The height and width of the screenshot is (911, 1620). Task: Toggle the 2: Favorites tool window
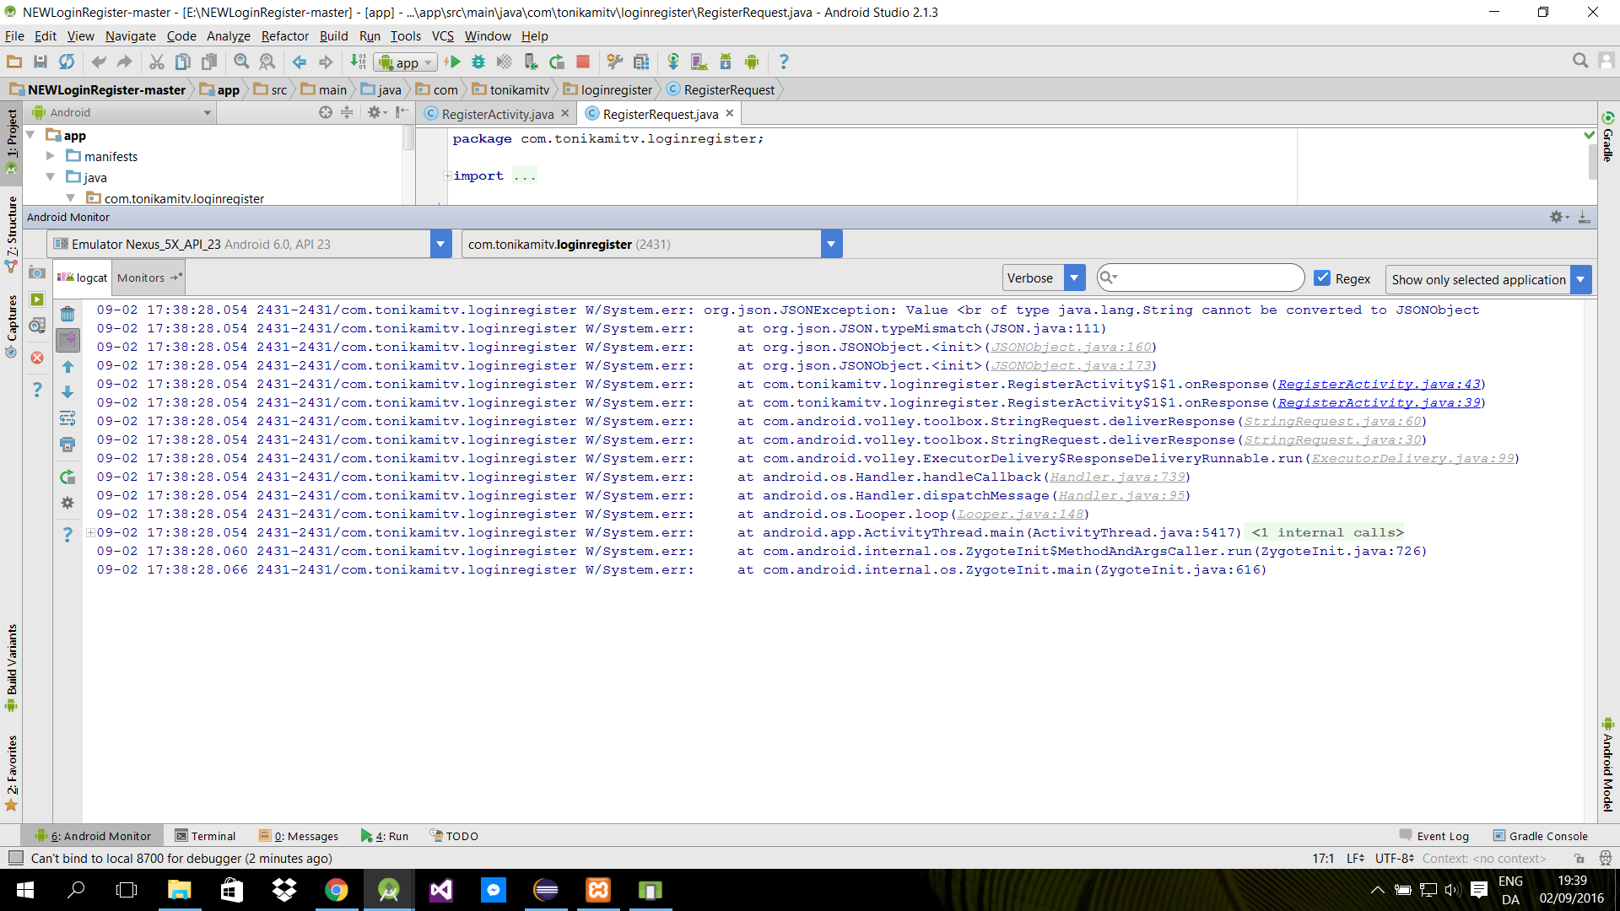coord(12,772)
